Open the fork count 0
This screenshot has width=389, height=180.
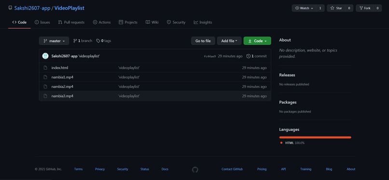(x=377, y=8)
